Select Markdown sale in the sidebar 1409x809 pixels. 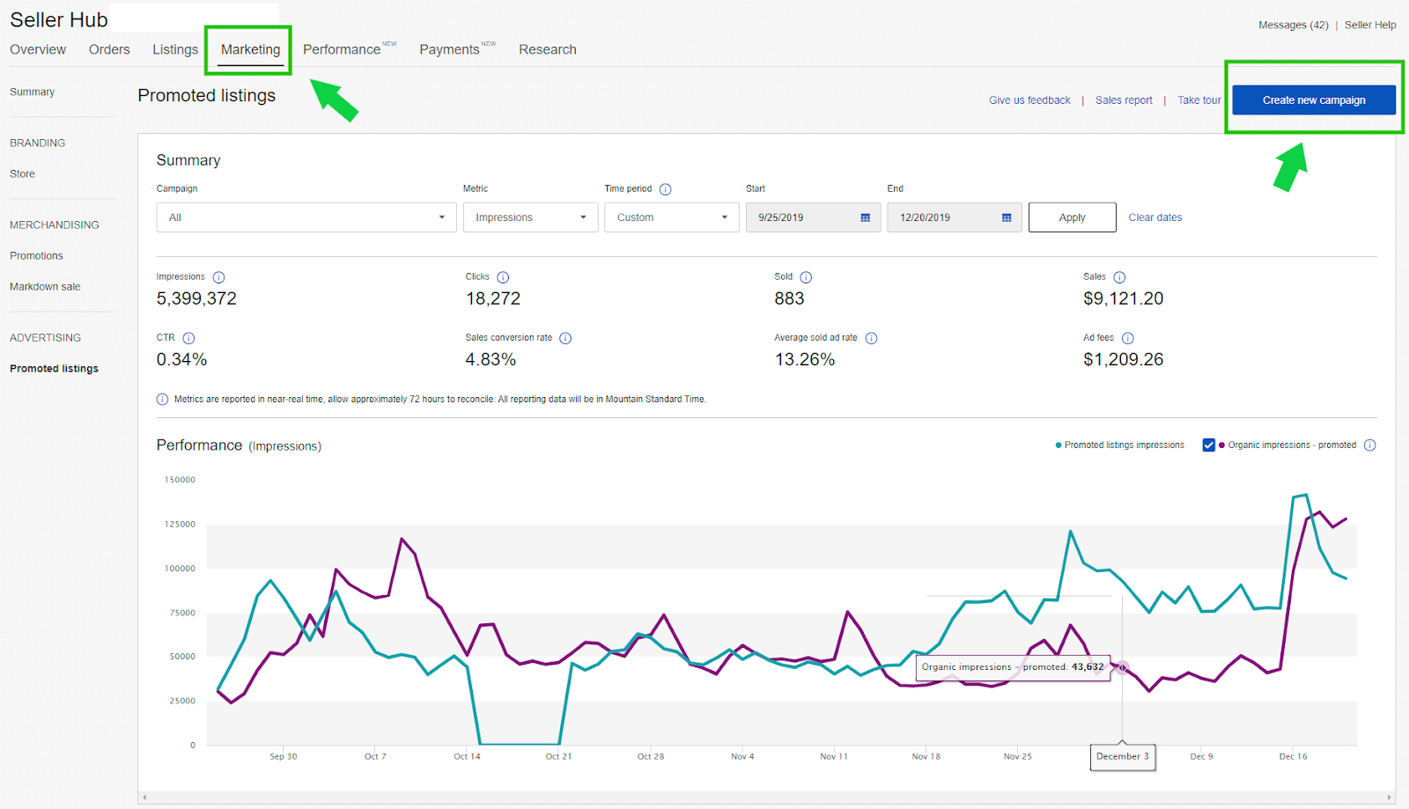tap(45, 286)
